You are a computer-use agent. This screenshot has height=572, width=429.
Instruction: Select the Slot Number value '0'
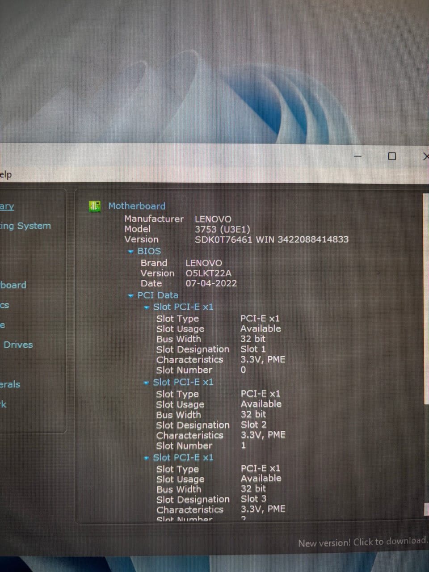pyautogui.click(x=243, y=370)
